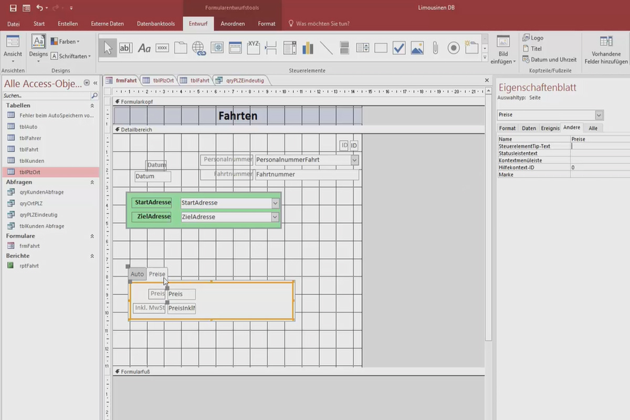This screenshot has width=630, height=420.
Task: Collapse the Tabellen group
Action: (92, 106)
